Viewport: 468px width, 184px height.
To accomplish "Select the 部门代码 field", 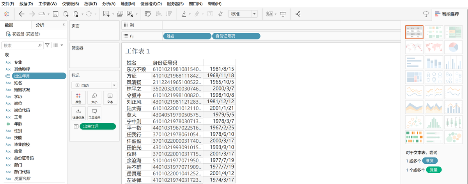I will [x=21, y=172].
